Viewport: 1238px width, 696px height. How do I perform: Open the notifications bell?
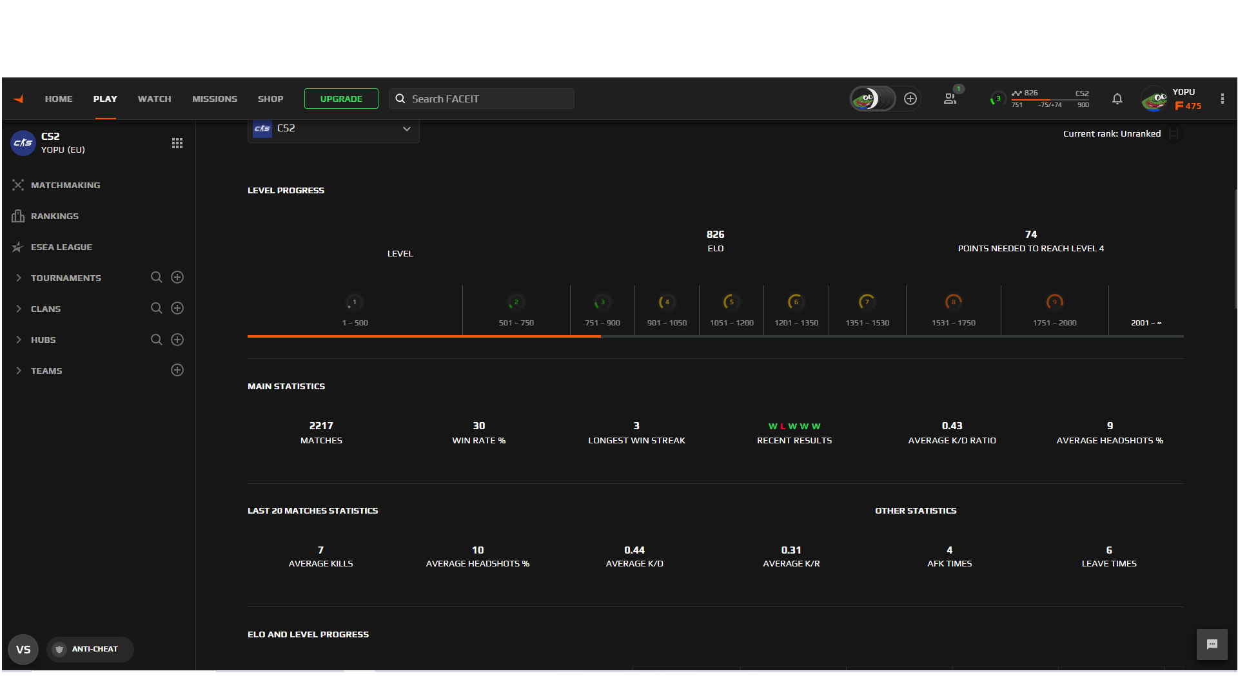[x=1117, y=99]
